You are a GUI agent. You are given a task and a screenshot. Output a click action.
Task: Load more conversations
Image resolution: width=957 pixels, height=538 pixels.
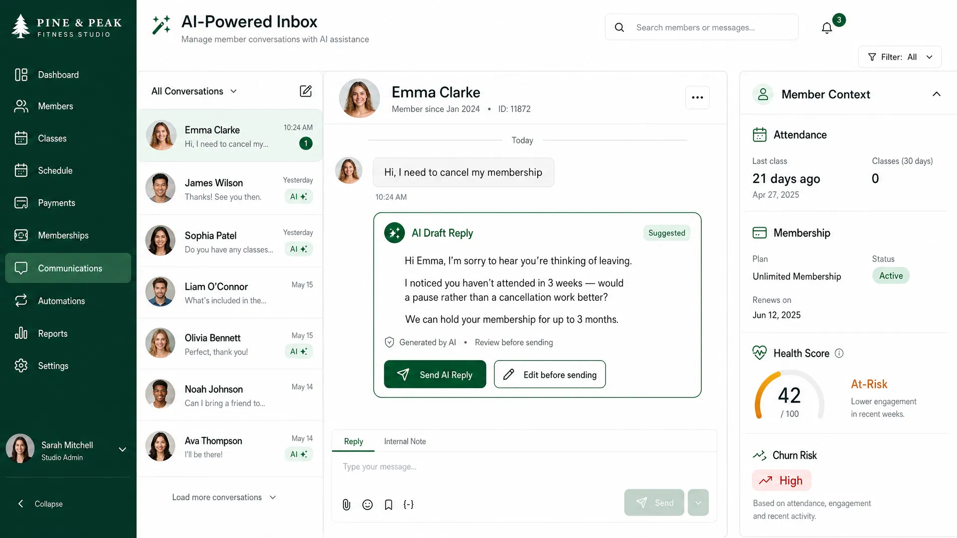pyautogui.click(x=224, y=497)
